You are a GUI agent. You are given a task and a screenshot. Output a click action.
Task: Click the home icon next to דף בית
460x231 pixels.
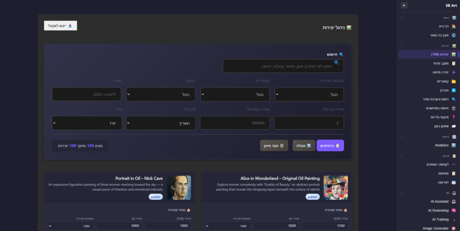[x=453, y=26]
